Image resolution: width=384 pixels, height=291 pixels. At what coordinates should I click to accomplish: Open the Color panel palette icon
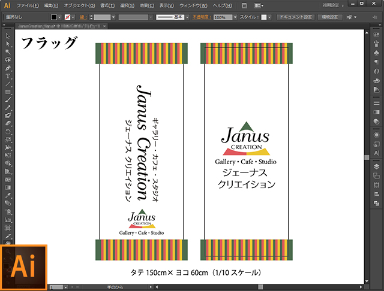[x=376, y=81]
